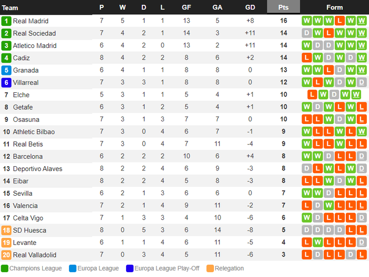Click Real Madrid's green position 1 badge

(x=6, y=21)
